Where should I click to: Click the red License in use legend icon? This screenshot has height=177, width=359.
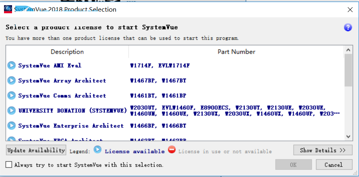click(172, 150)
